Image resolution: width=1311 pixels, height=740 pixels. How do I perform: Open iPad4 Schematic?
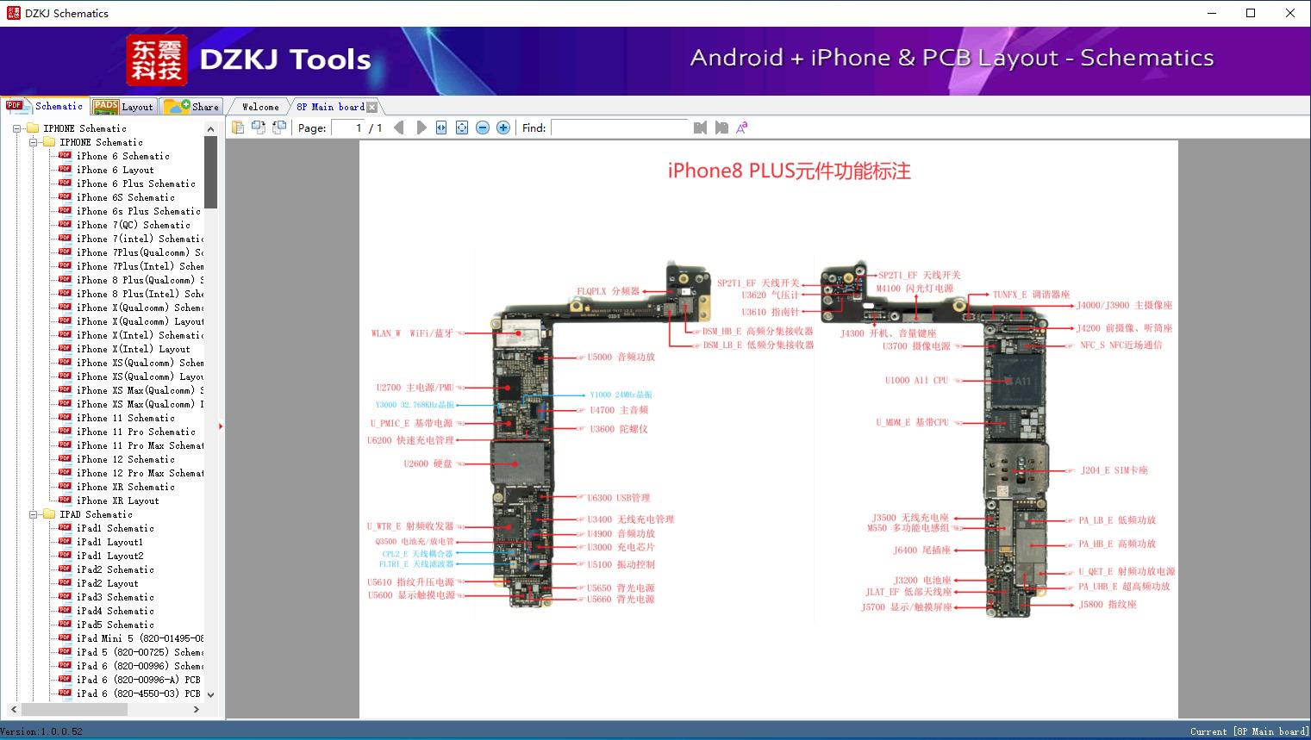click(x=115, y=611)
